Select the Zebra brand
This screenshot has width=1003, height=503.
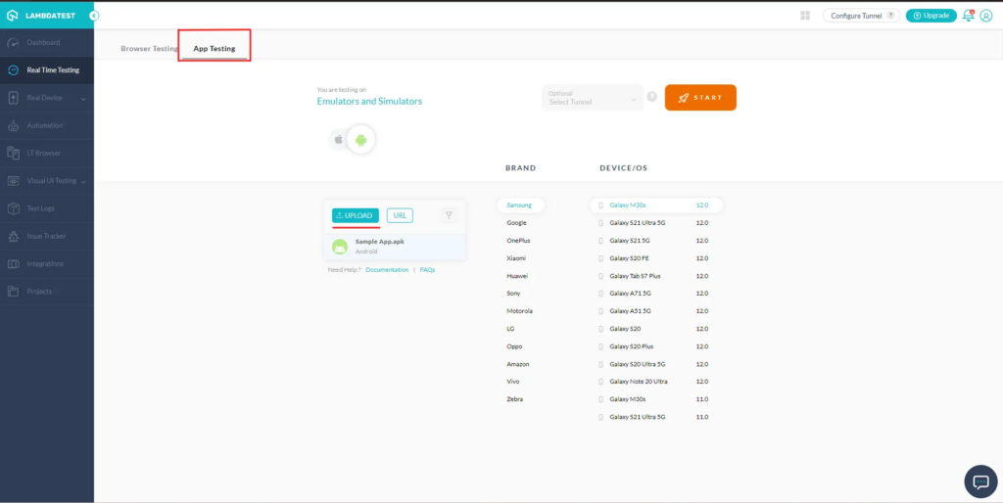(514, 399)
